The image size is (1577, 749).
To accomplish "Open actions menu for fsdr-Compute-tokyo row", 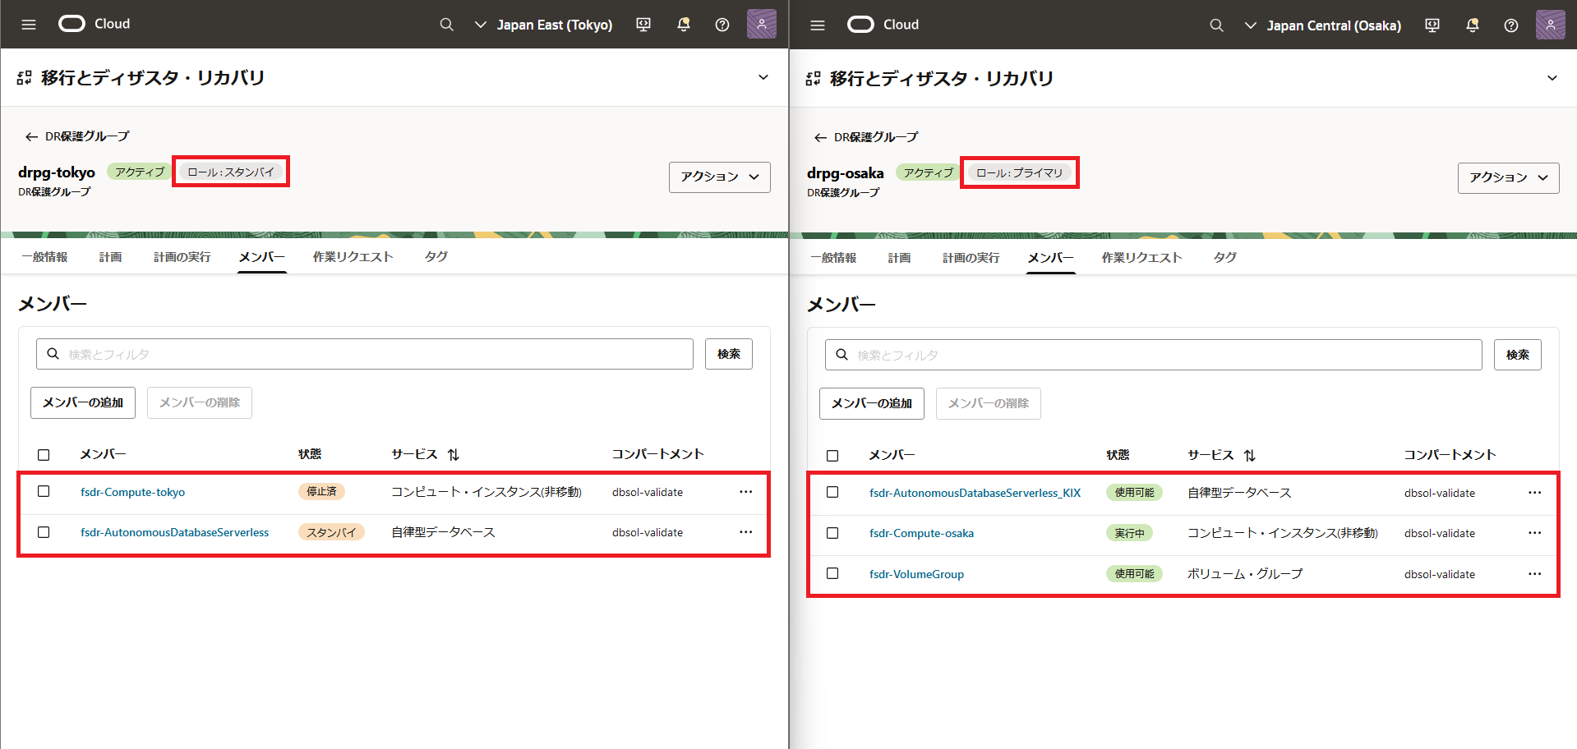I will pos(745,492).
